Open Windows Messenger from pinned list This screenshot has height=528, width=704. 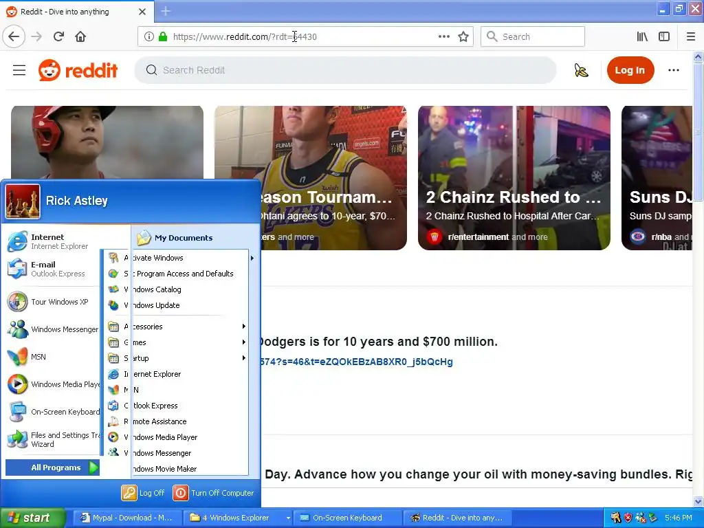[x=52, y=329]
